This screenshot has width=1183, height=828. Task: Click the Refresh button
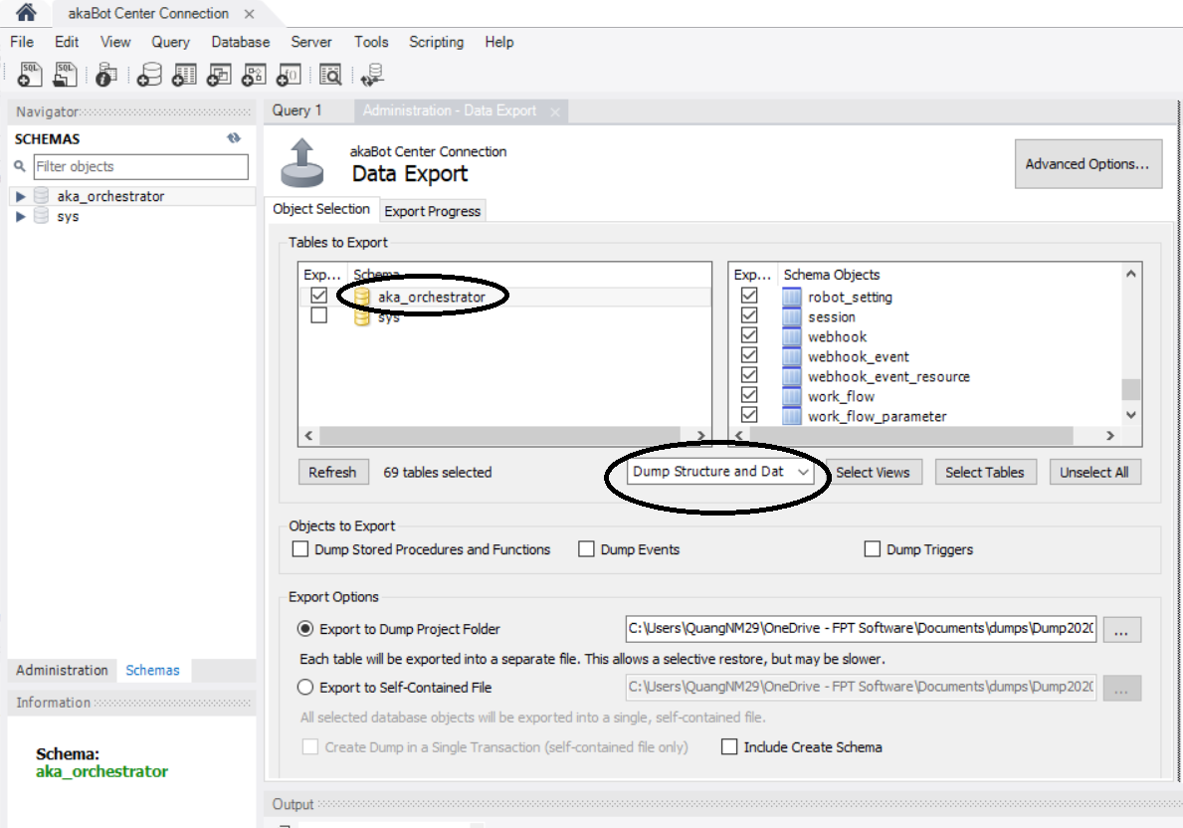[332, 472]
